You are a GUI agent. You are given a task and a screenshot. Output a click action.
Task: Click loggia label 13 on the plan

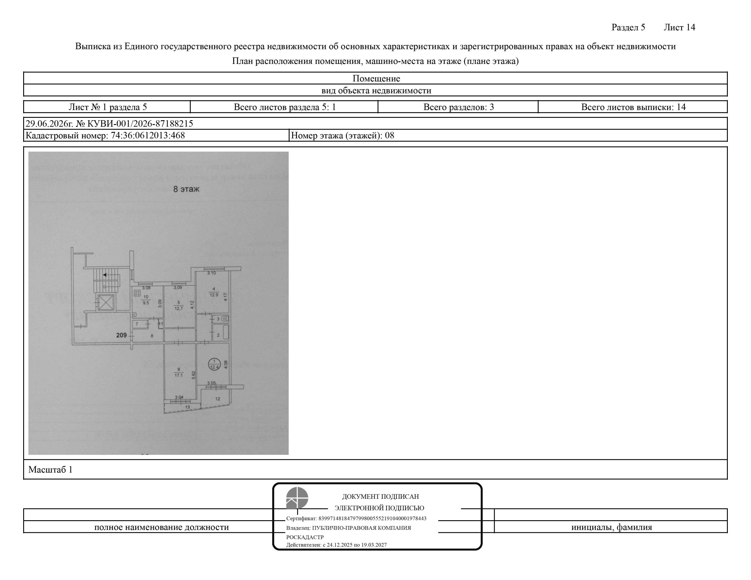pyautogui.click(x=187, y=407)
